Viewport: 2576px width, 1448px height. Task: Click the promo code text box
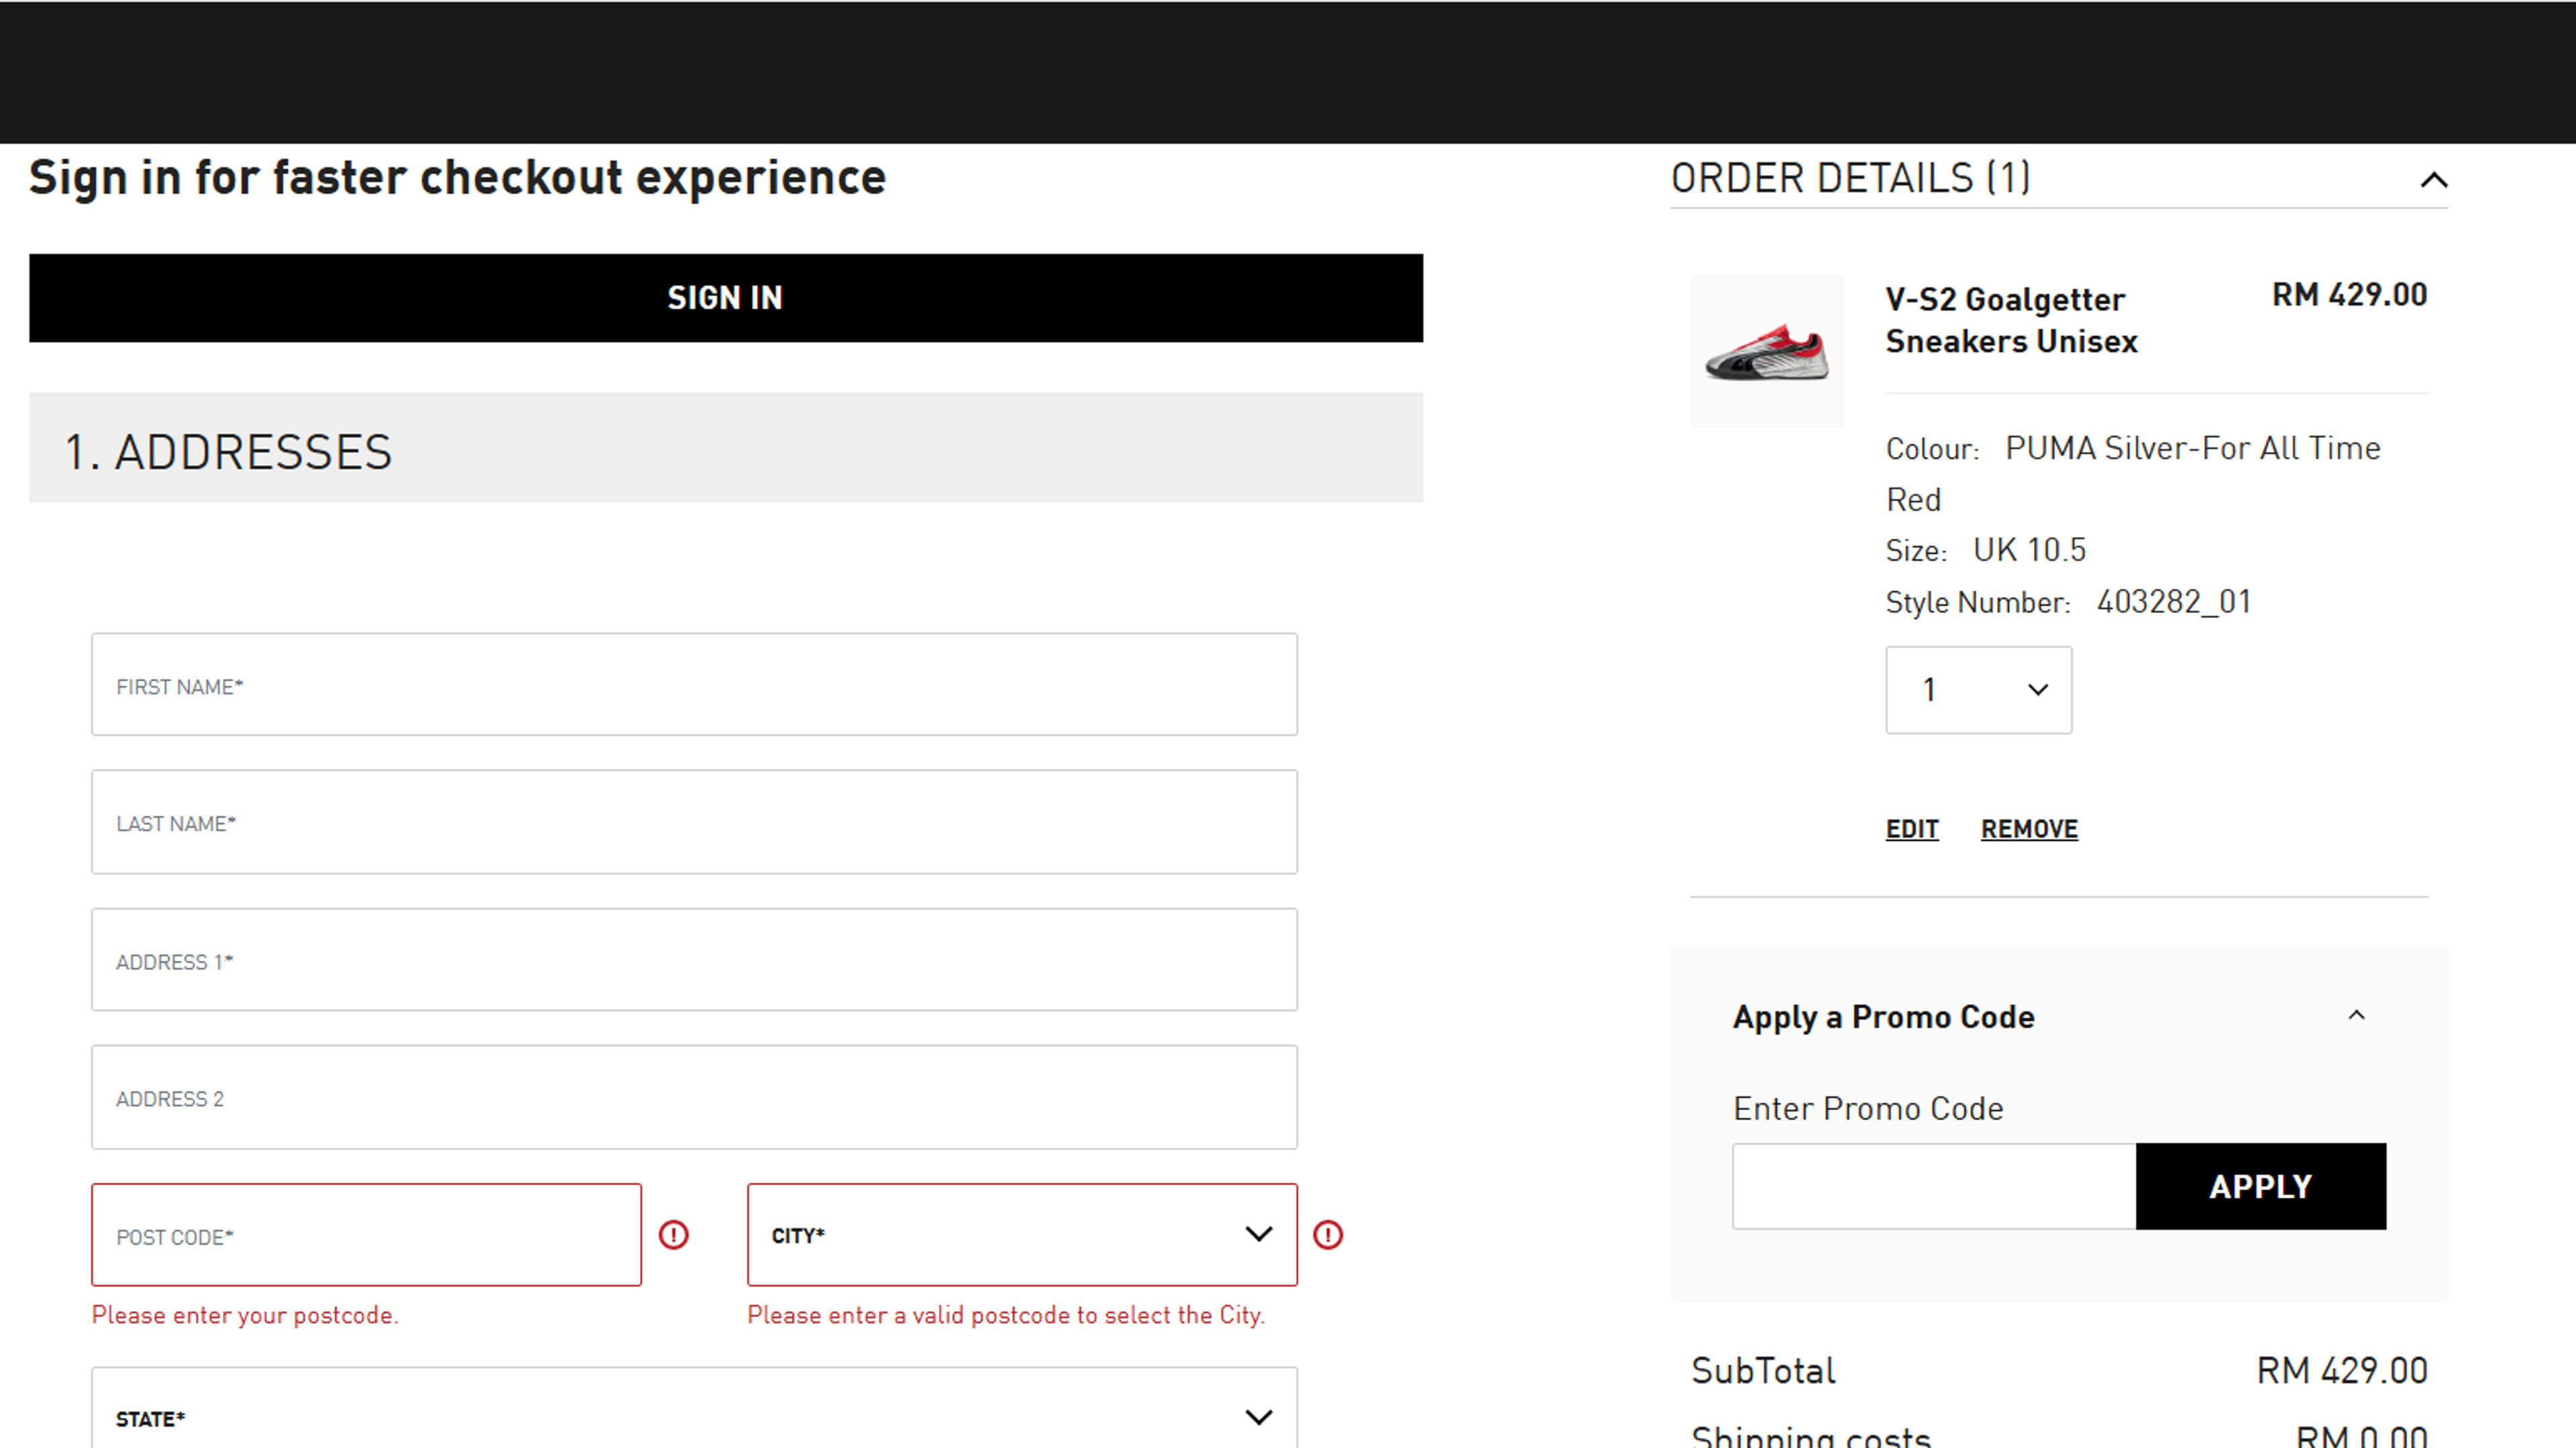coord(1934,1186)
